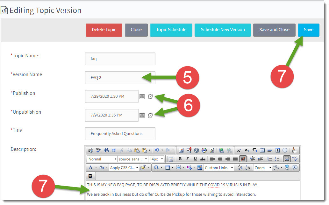Open the font color picker swatch

91,167
